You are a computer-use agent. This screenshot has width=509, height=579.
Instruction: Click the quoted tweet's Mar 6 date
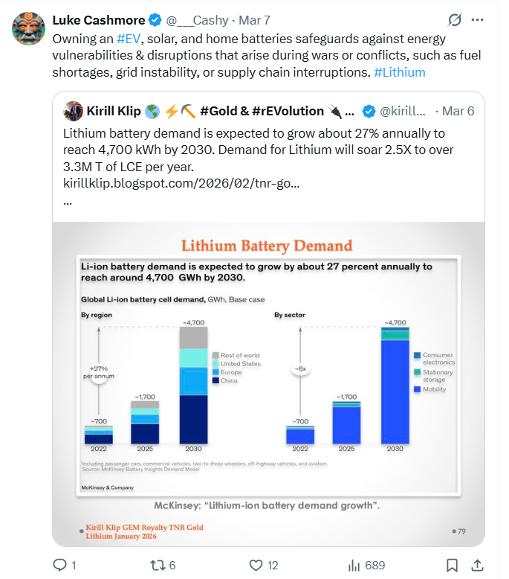(x=458, y=112)
